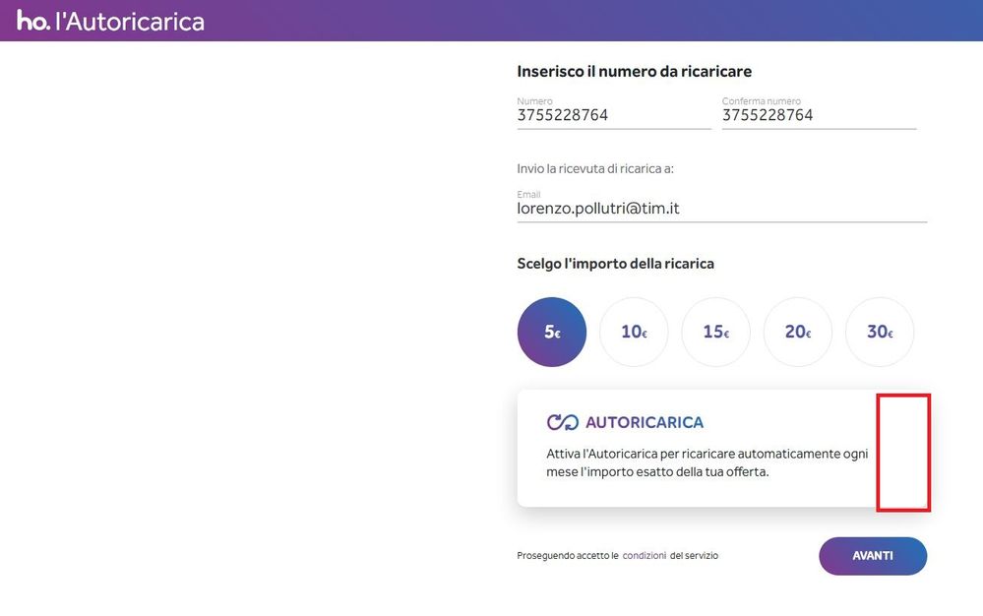Click the 'Attiva l'Autoricarica per ricaricare' description
Image resolution: width=983 pixels, height=616 pixels.
click(x=707, y=462)
